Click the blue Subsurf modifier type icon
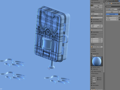 (x=109, y=9)
